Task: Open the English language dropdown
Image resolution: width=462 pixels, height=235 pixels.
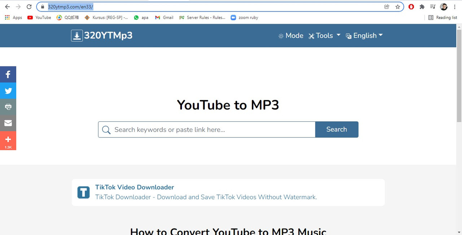Action: coord(364,36)
